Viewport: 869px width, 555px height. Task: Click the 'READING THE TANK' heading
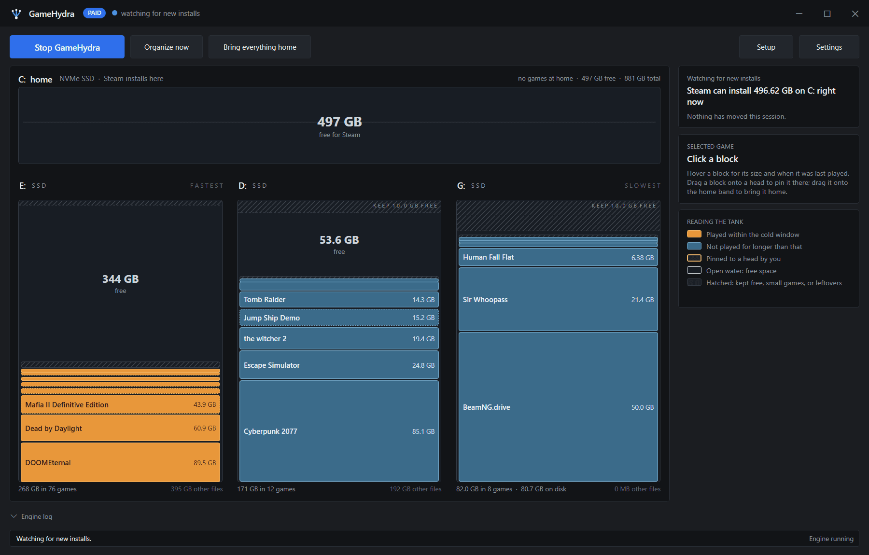pyautogui.click(x=715, y=222)
